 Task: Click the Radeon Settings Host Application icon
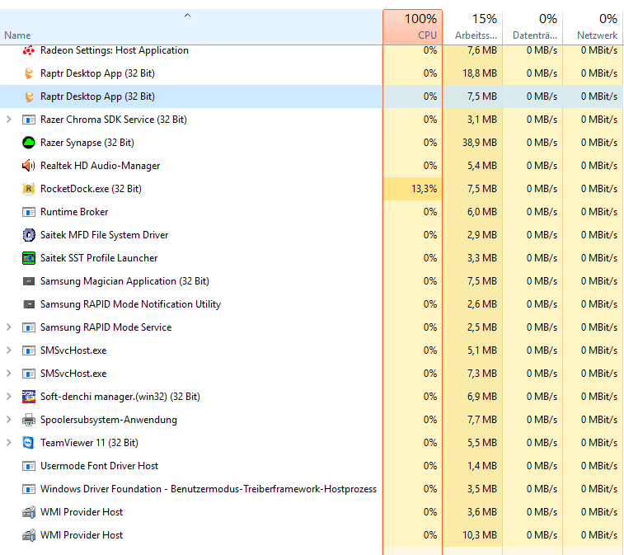click(29, 50)
